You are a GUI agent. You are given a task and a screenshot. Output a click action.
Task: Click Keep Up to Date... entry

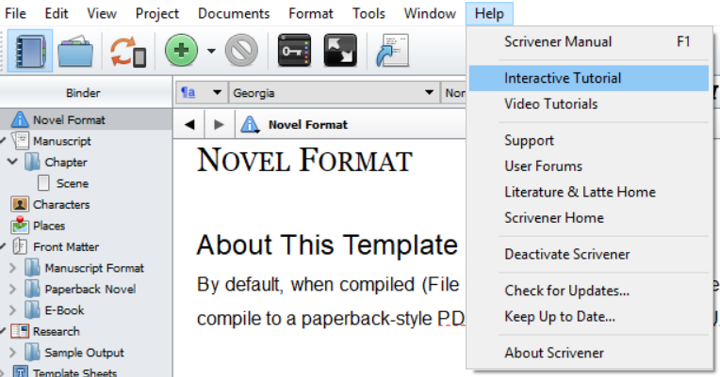pos(590,317)
